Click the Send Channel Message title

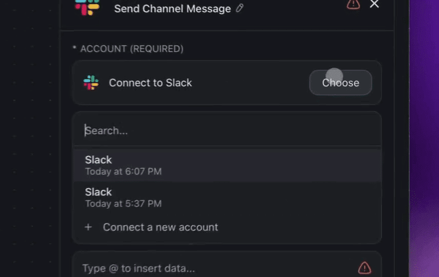coord(172,9)
